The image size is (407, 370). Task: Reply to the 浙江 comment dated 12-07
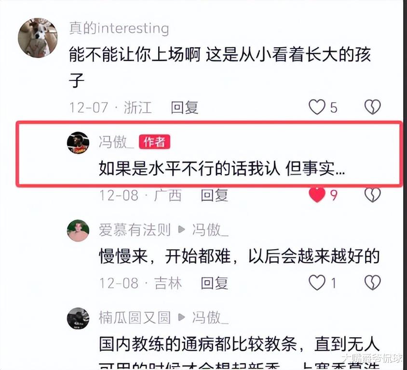185,107
